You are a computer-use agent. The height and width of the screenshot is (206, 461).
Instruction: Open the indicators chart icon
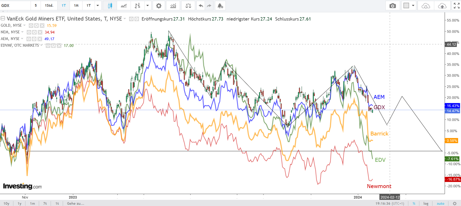click(173, 6)
